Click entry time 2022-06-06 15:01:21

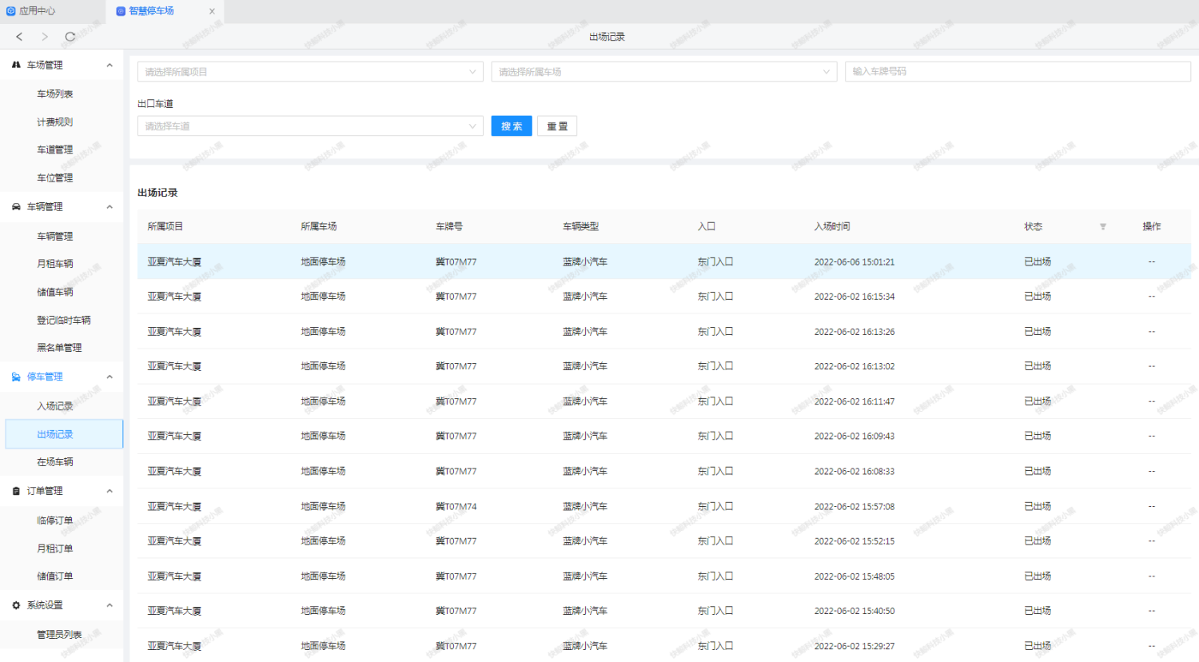(x=854, y=262)
